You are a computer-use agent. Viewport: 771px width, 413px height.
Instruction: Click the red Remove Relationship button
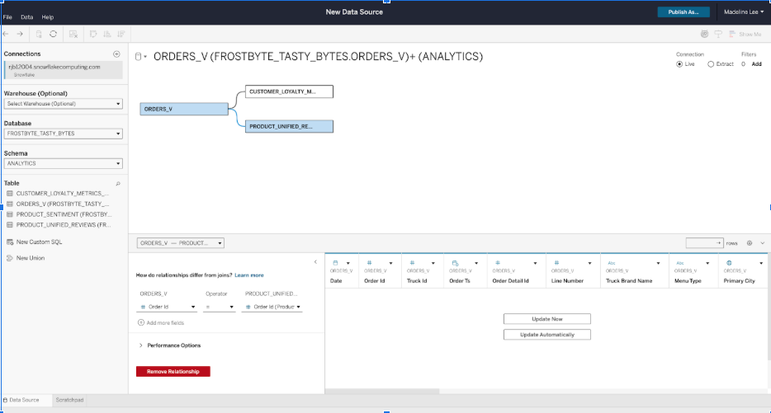pos(173,372)
